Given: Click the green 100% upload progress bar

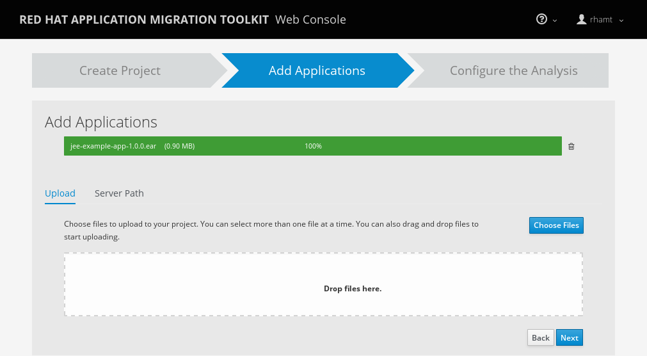Looking at the screenshot, I should [384, 146].
